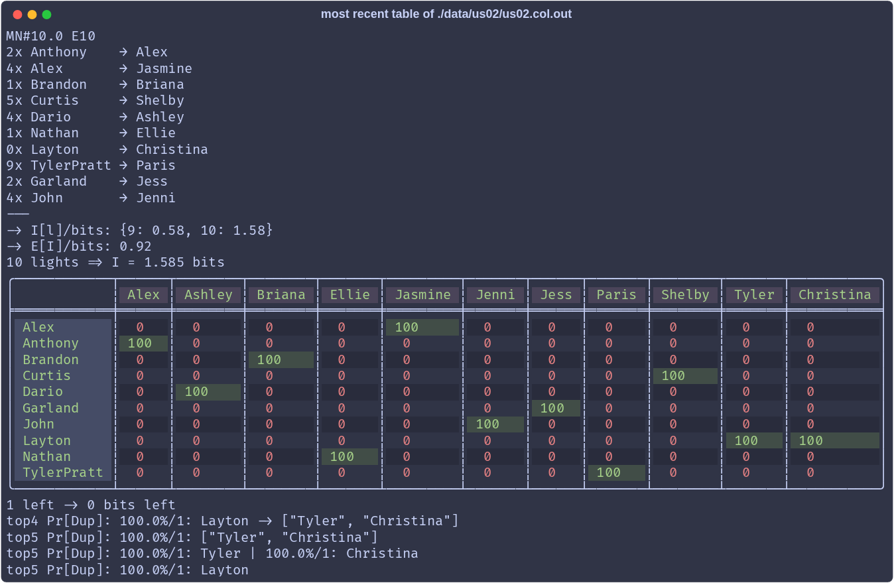This screenshot has width=894, height=583.
Task: Click the line '1x Nathan → Ellie'
Action: click(91, 133)
